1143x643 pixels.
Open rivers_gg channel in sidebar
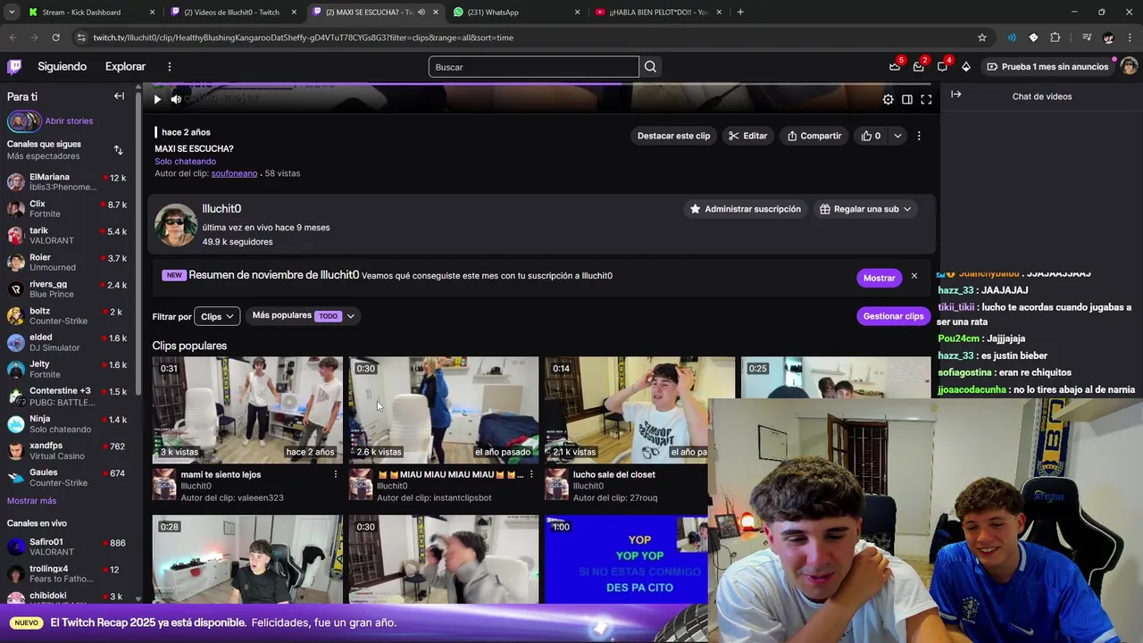tap(67, 289)
